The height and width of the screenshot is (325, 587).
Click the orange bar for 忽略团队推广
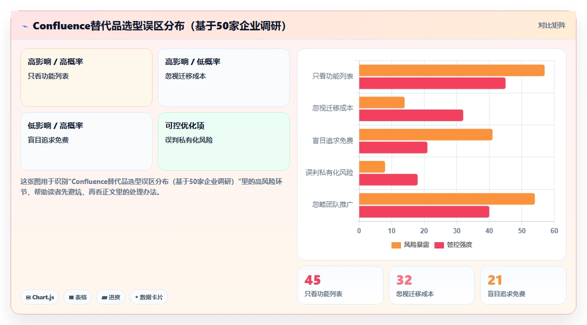click(x=447, y=199)
